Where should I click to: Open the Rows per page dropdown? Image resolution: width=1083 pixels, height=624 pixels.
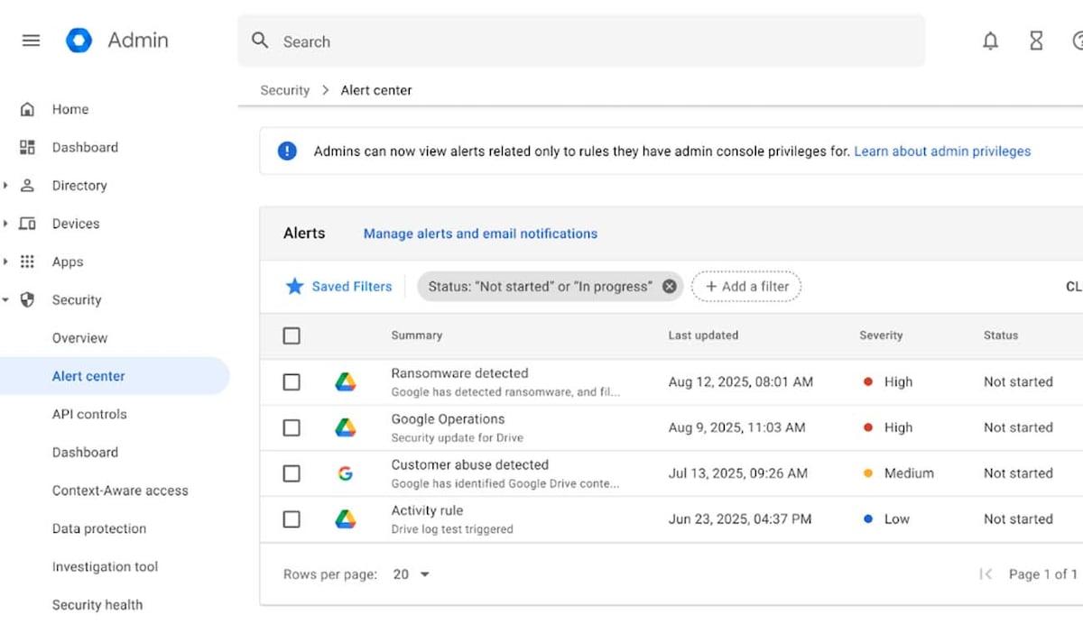click(x=412, y=574)
